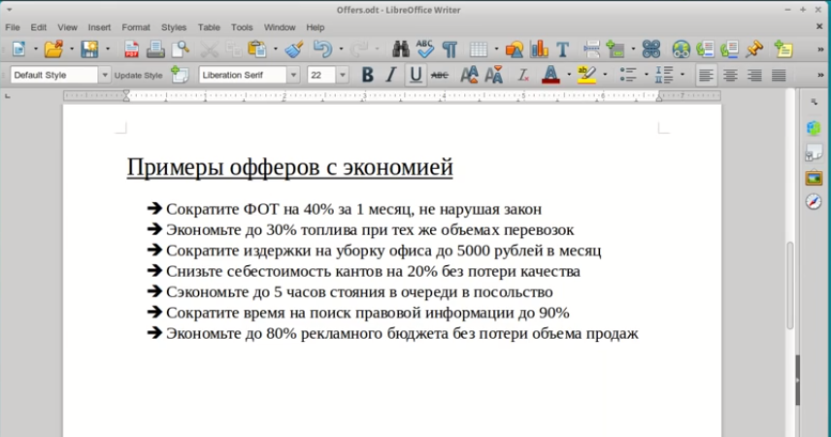Viewport: 831px width, 437px height.
Task: Expand the Default Style paragraph style dropdown
Action: 105,75
